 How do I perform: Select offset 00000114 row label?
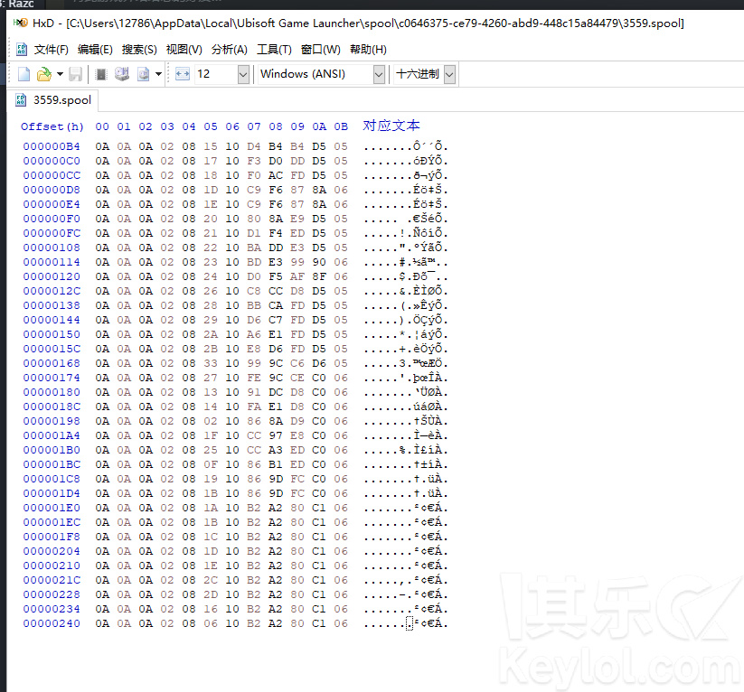52,262
